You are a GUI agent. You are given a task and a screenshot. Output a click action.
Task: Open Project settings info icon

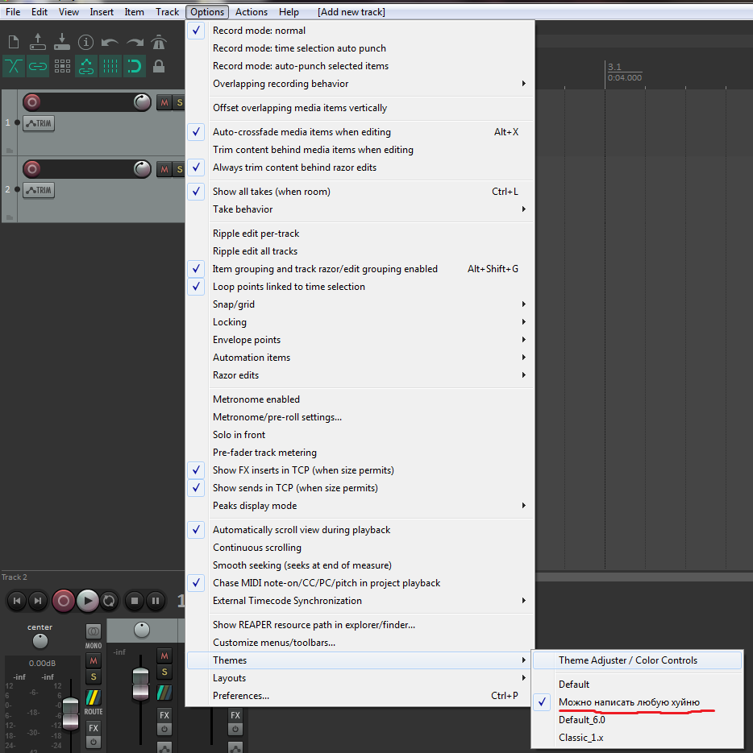(x=85, y=42)
